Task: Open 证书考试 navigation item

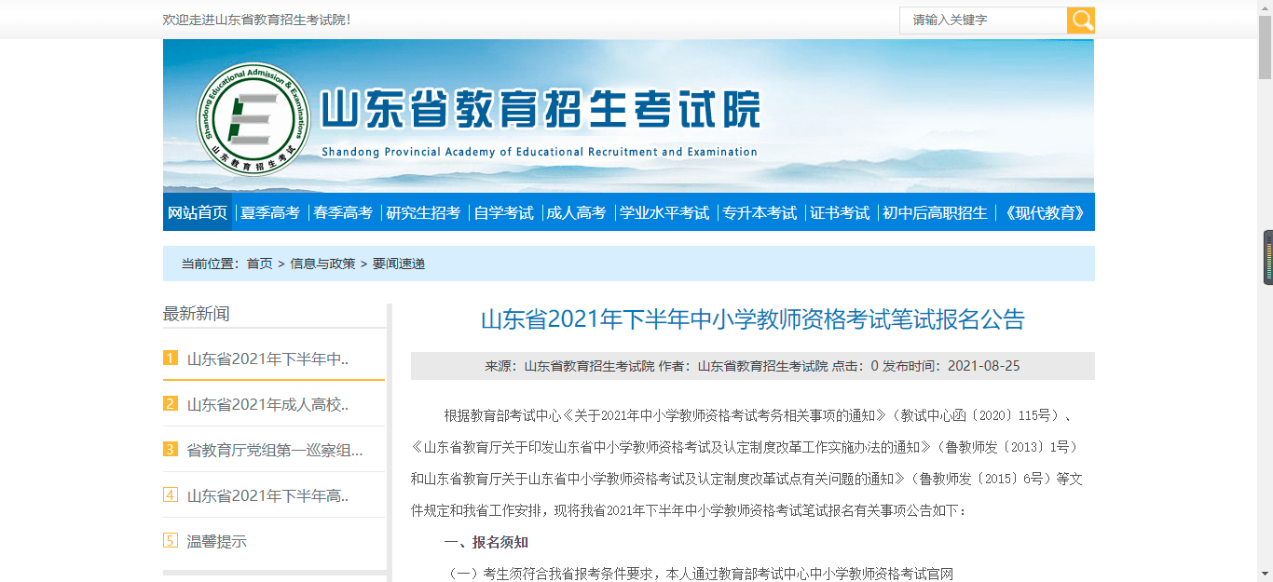Action: (840, 212)
